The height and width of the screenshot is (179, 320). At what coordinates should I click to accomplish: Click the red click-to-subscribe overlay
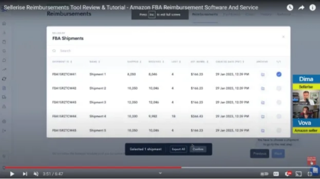tap(311, 161)
